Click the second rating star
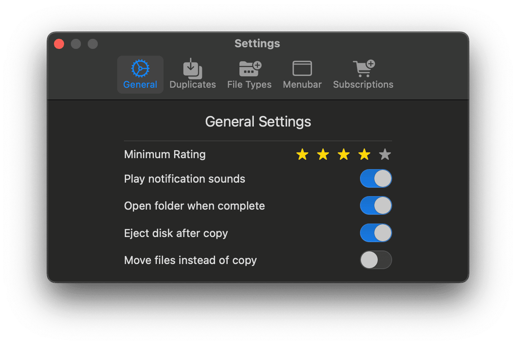Viewport: 516px width, 345px height. [322, 154]
